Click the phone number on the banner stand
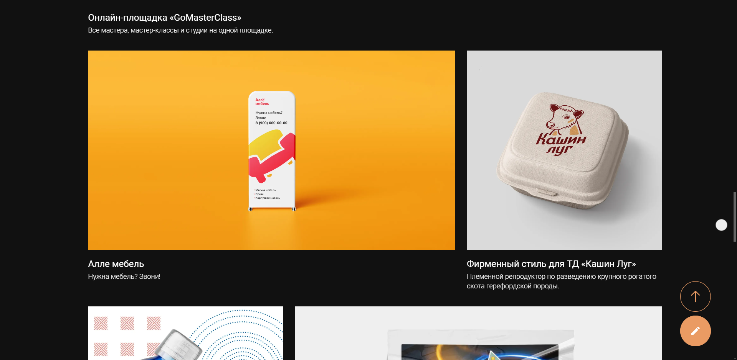Image resolution: width=737 pixels, height=360 pixels. point(271,123)
